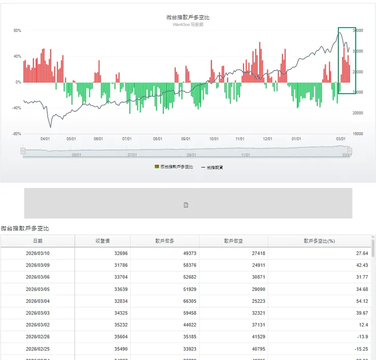The width and height of the screenshot is (376, 360).
Task: Click ratio value 12.4
Action: pyautogui.click(x=363, y=325)
